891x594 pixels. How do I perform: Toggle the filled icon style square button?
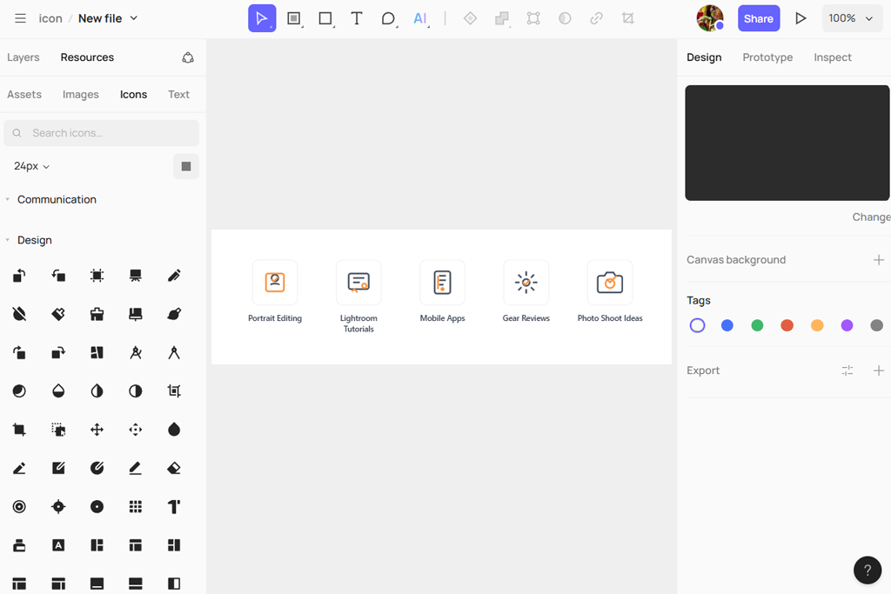click(186, 166)
